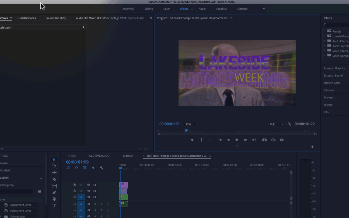This screenshot has height=218, width=349.
Task: Toggle track lock on V3
Action: (75, 185)
